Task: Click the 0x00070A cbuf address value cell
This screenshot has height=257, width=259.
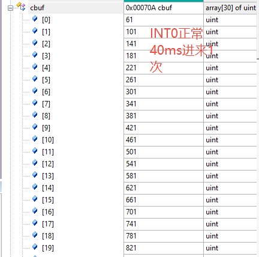Action: click(164, 8)
